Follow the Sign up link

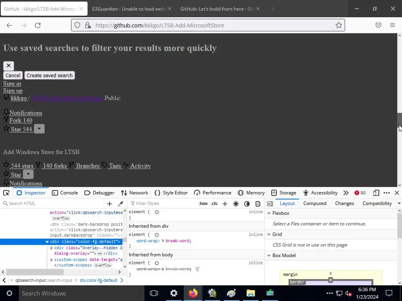tap(13, 91)
